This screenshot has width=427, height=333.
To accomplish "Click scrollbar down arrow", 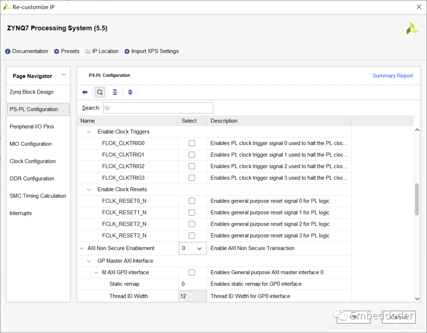I will click(x=417, y=299).
